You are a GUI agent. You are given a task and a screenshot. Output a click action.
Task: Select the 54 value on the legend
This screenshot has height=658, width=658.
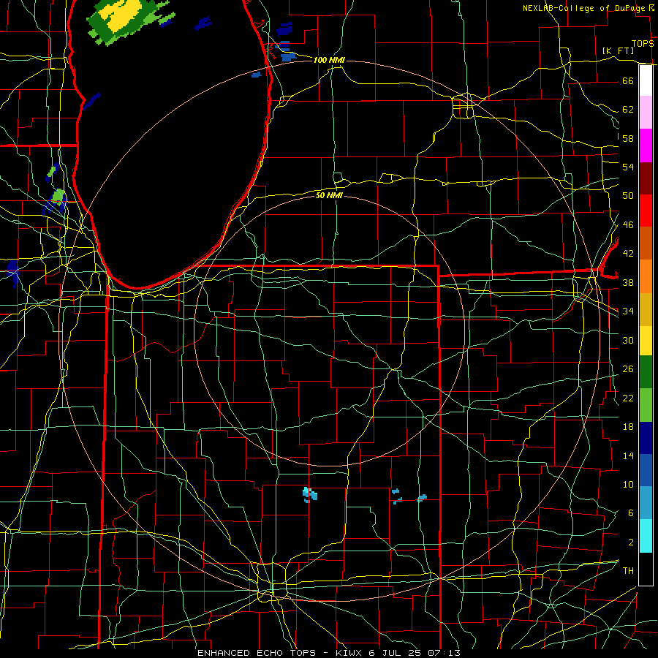(628, 167)
